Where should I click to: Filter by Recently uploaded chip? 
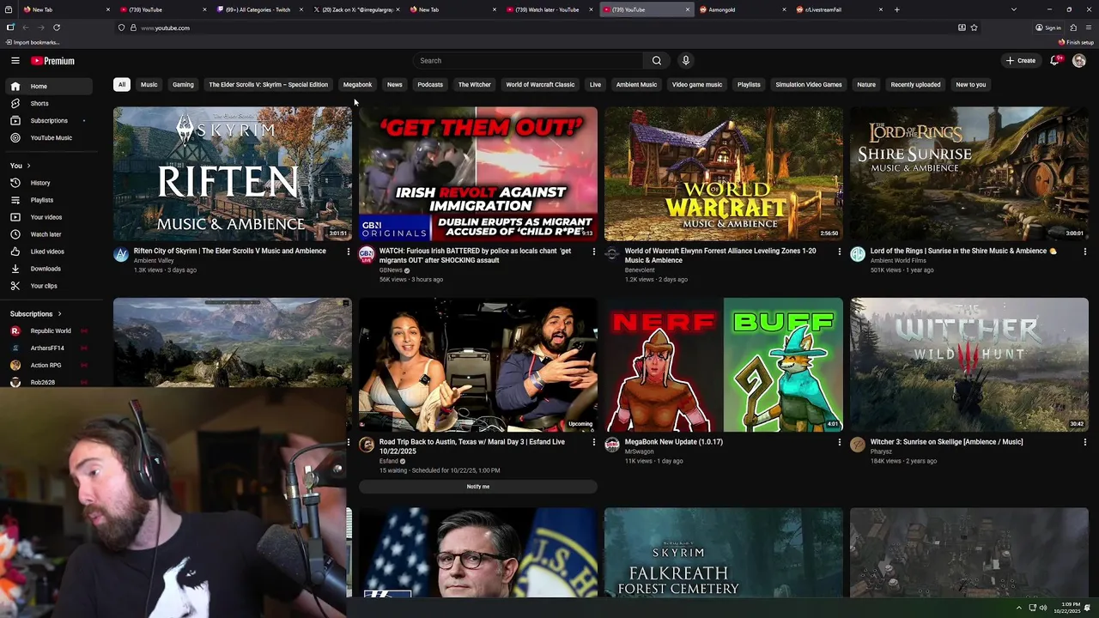click(915, 85)
